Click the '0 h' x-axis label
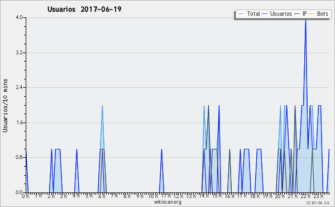 point(26,196)
